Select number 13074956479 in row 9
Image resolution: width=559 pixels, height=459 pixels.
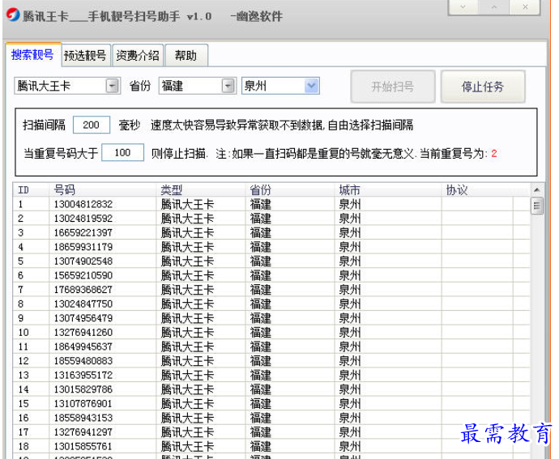tap(83, 318)
